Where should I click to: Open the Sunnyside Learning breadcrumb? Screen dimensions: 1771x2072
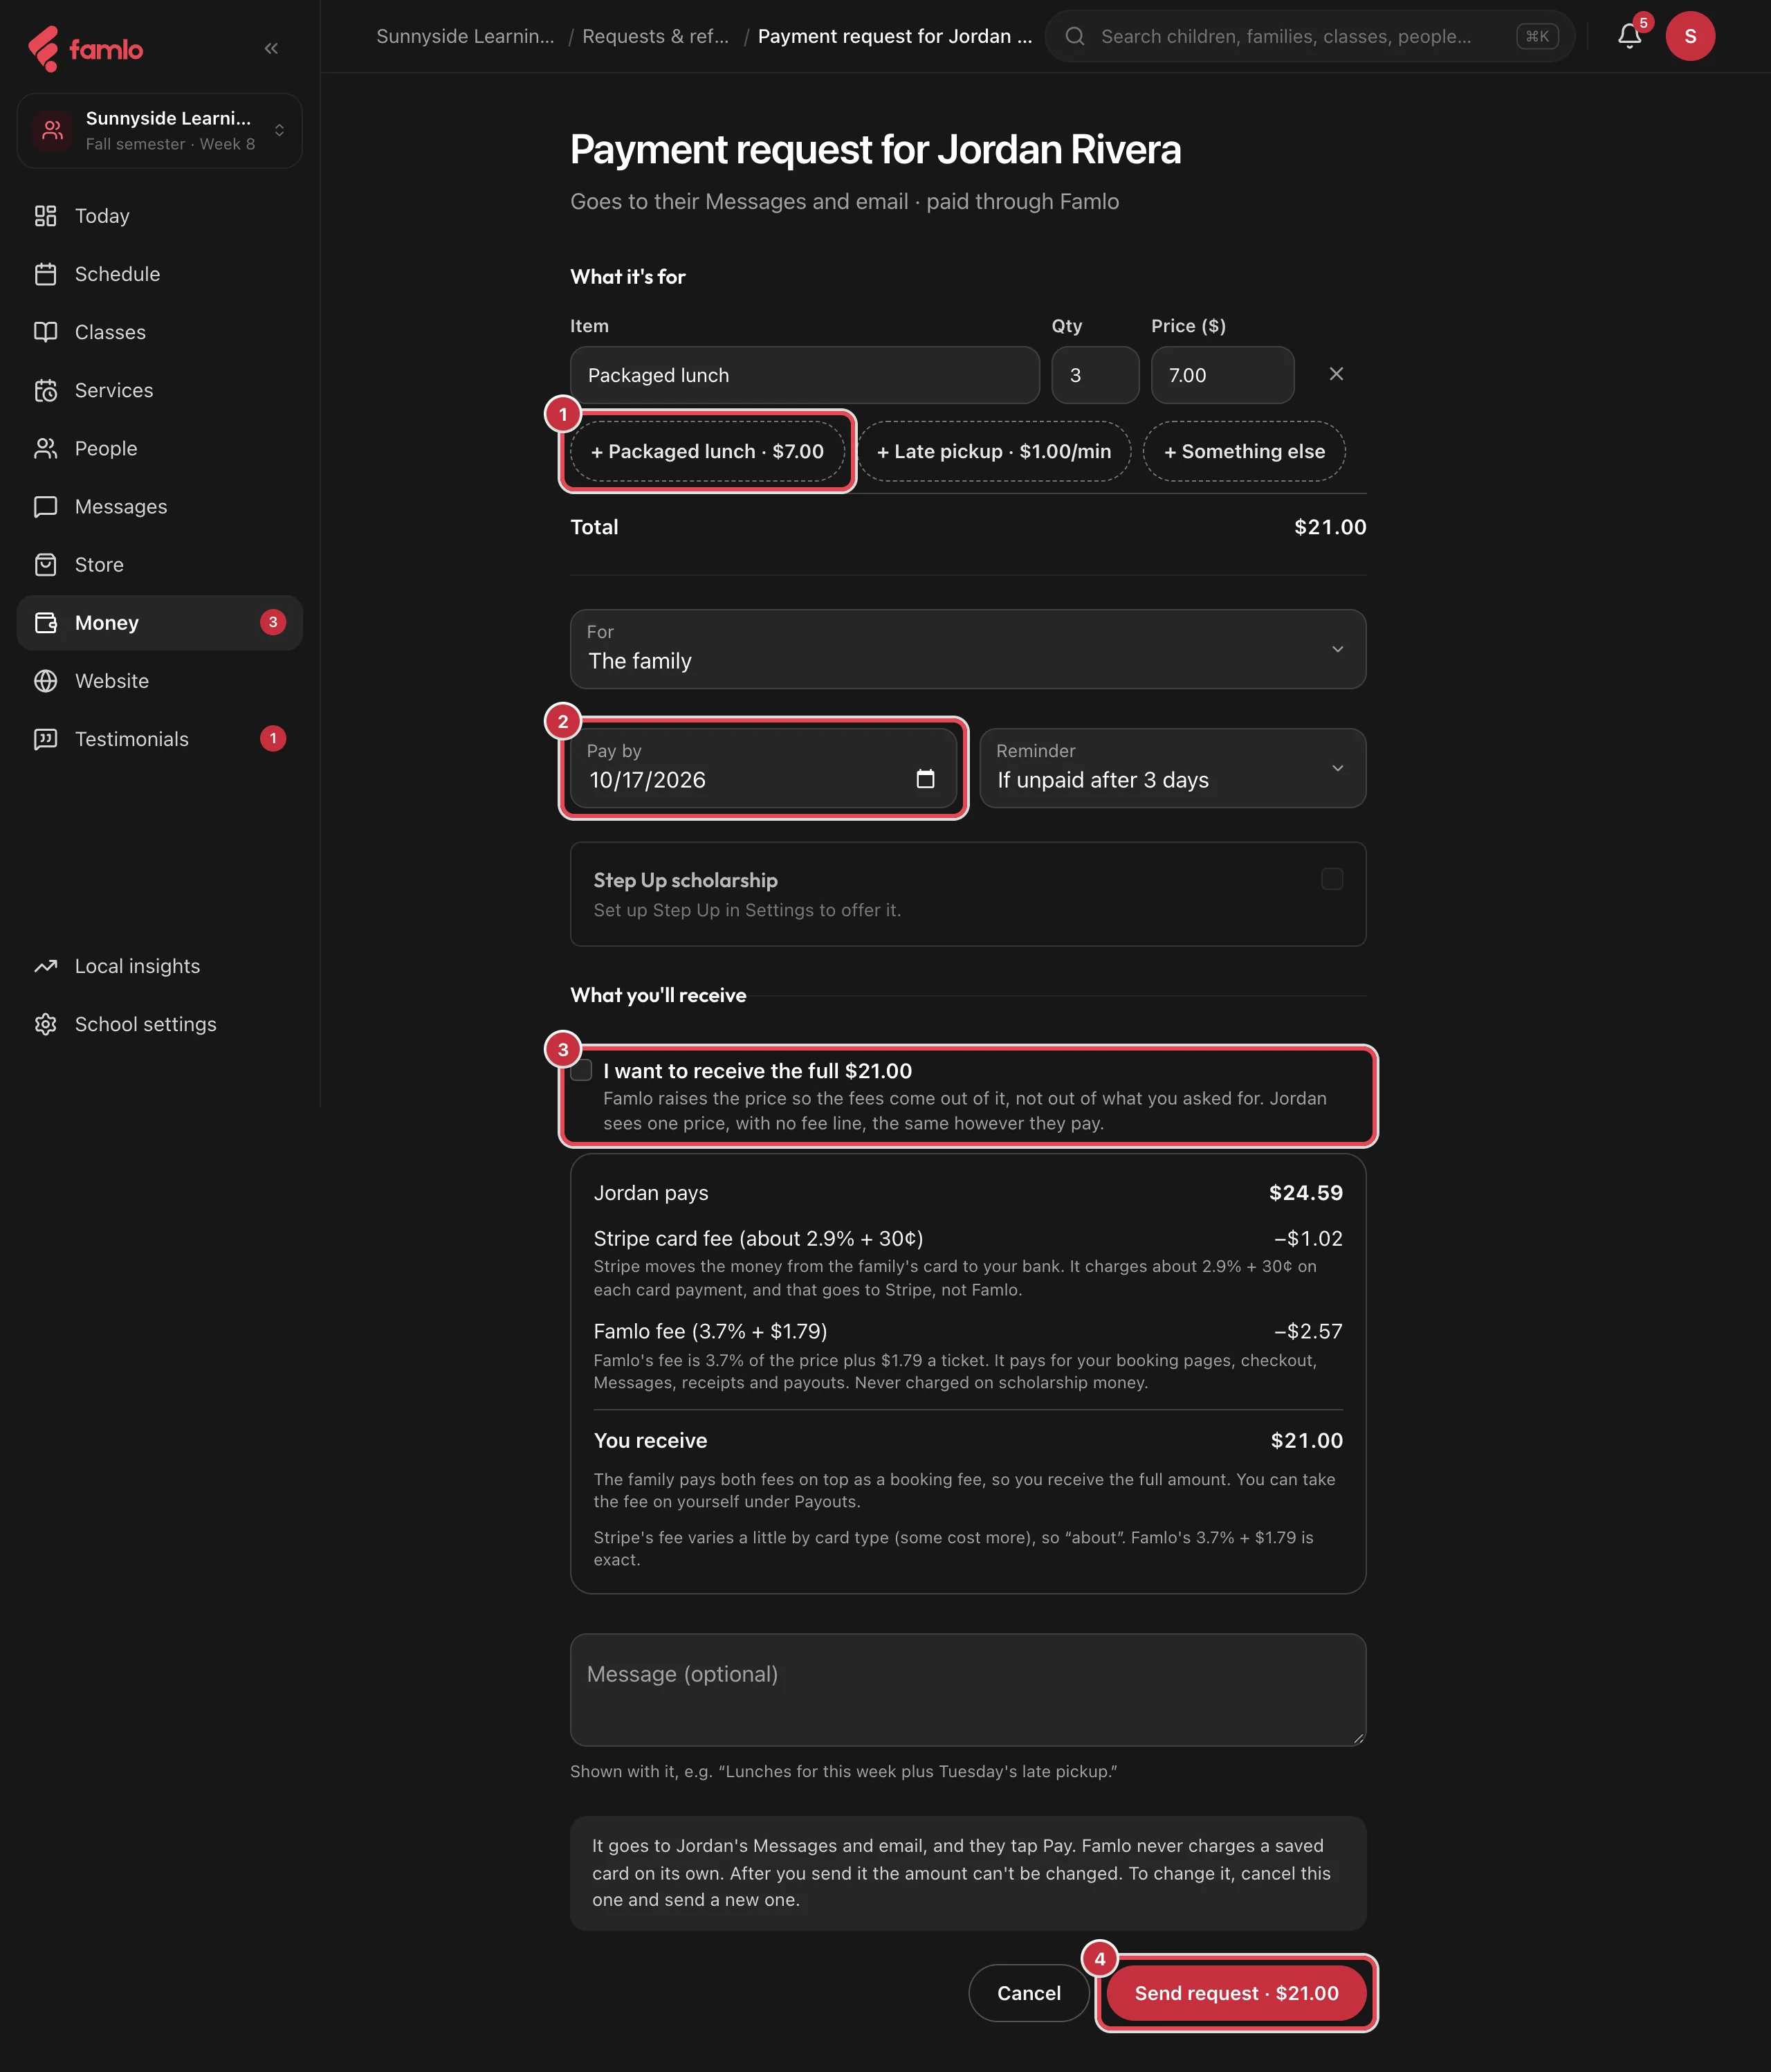click(465, 36)
